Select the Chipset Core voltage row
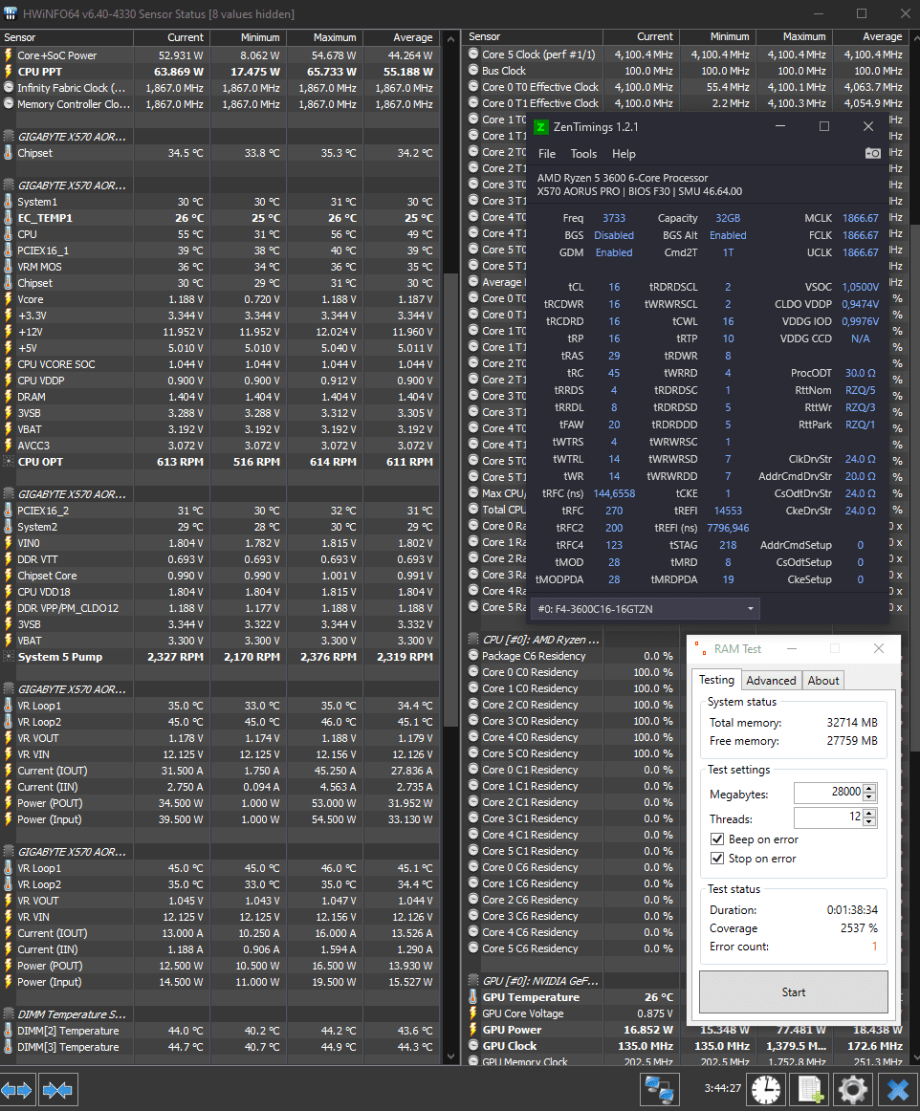 point(220,576)
